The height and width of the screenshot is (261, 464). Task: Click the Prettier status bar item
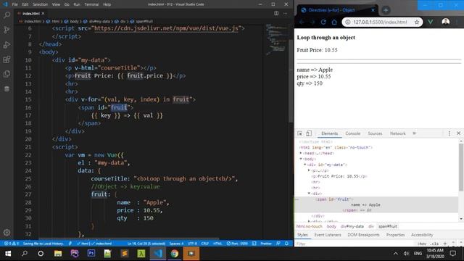tap(266, 244)
